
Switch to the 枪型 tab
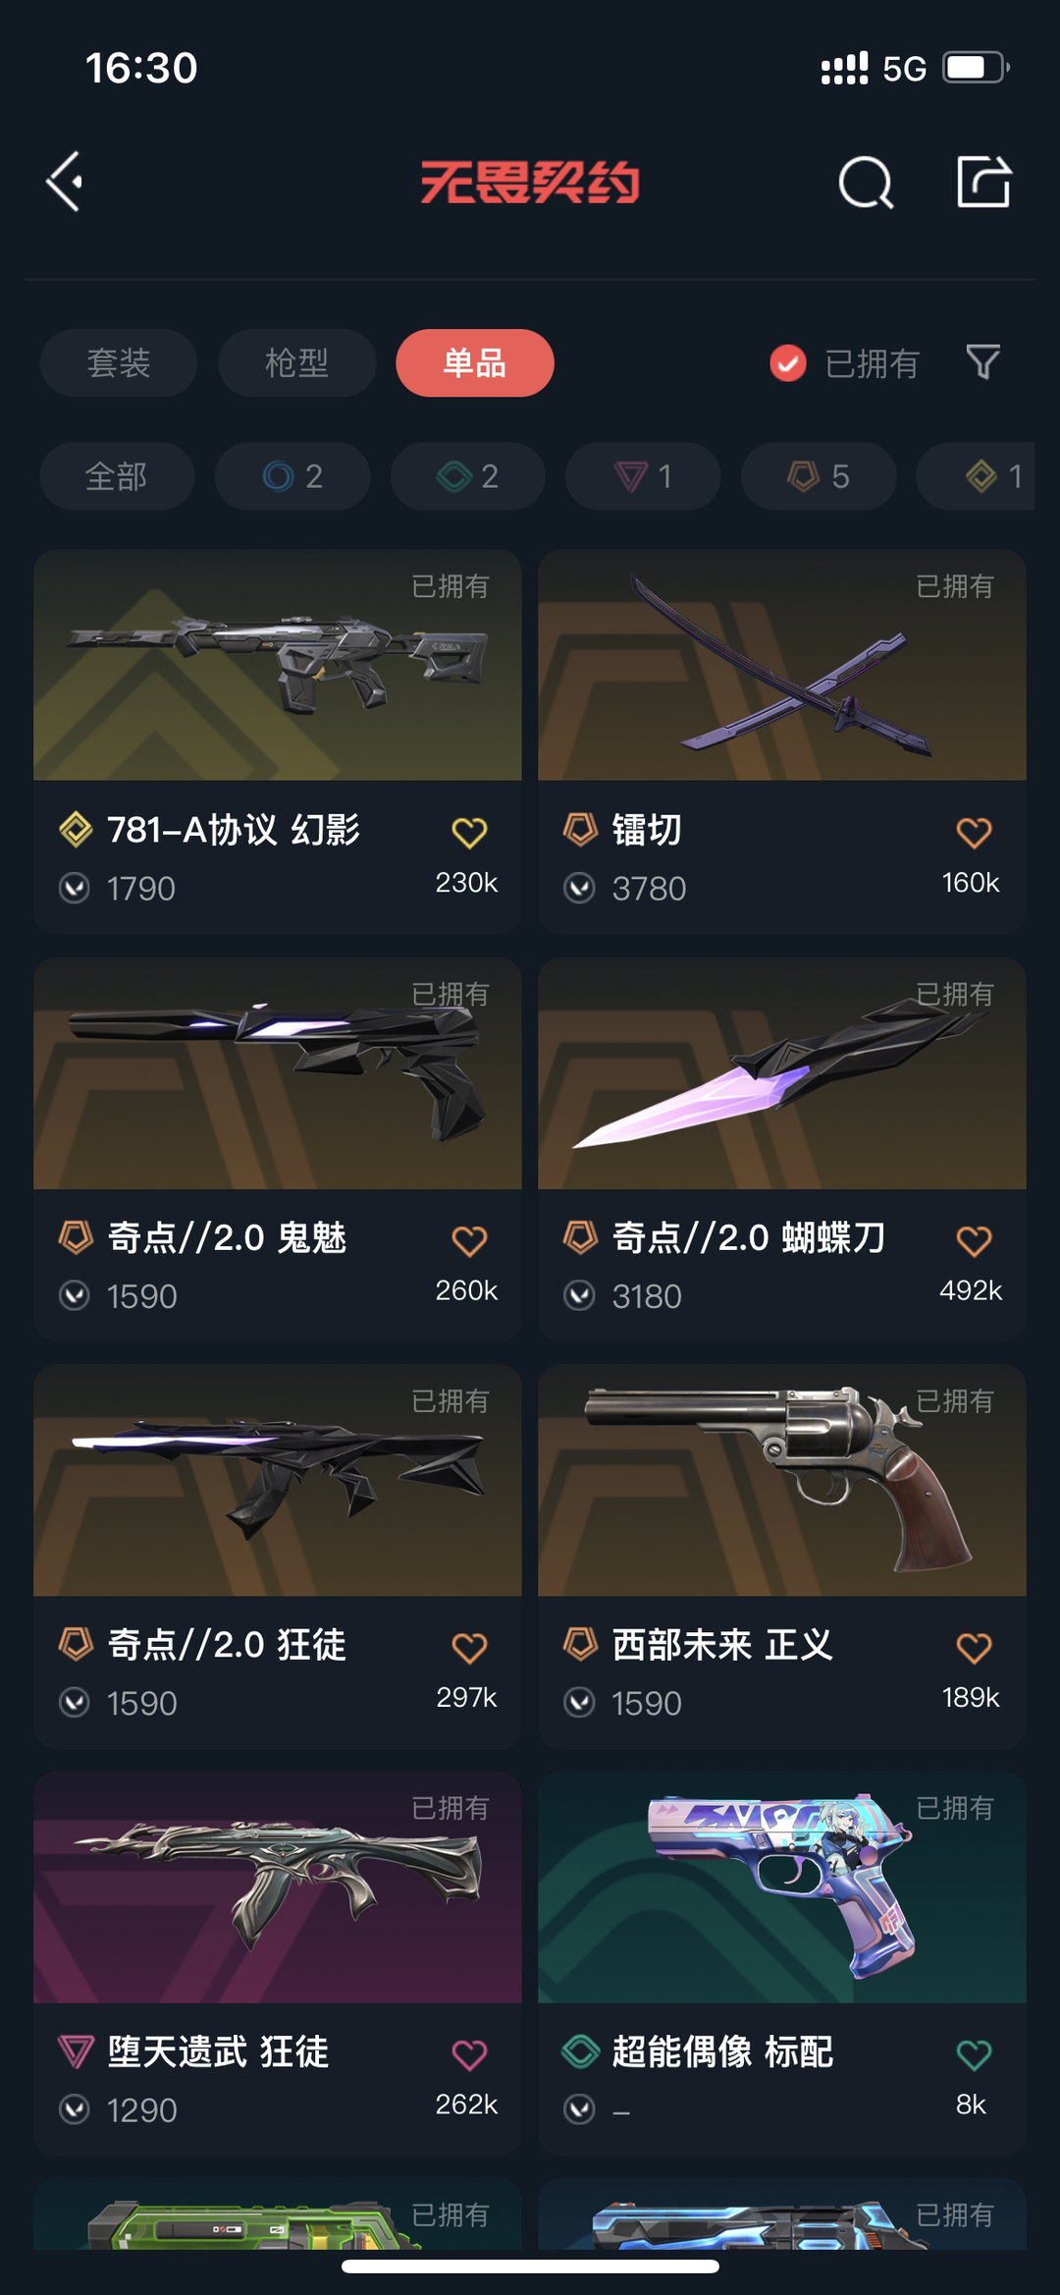(297, 363)
